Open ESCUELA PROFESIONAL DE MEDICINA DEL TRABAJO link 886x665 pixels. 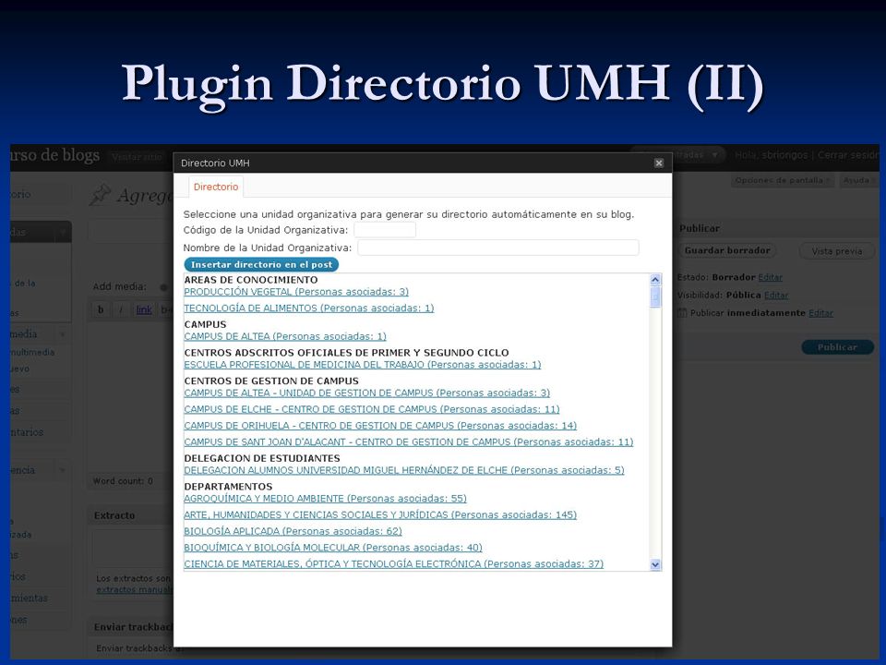click(x=362, y=365)
